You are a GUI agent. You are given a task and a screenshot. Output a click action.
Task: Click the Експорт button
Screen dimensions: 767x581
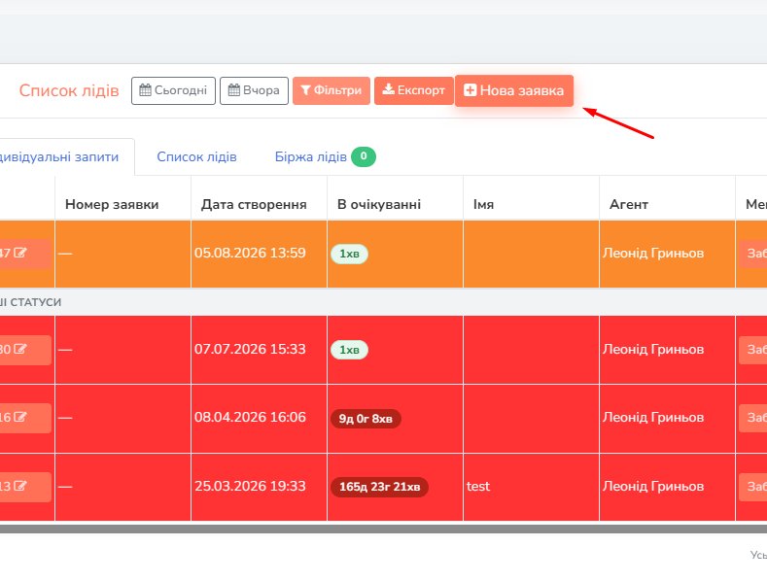pyautogui.click(x=414, y=90)
